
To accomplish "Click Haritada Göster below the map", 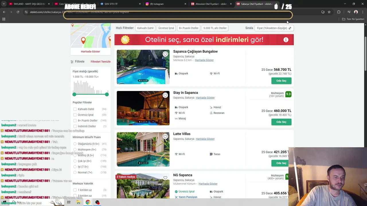I will point(90,51).
